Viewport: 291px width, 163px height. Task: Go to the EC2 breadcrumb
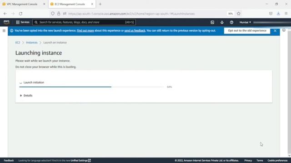[x=18, y=43]
